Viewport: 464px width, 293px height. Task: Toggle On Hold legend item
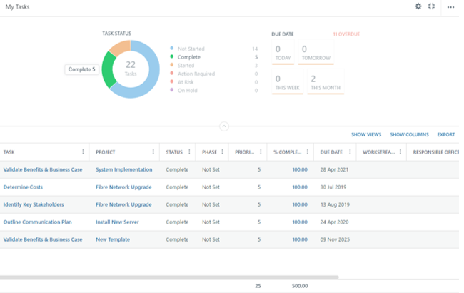[x=187, y=90]
